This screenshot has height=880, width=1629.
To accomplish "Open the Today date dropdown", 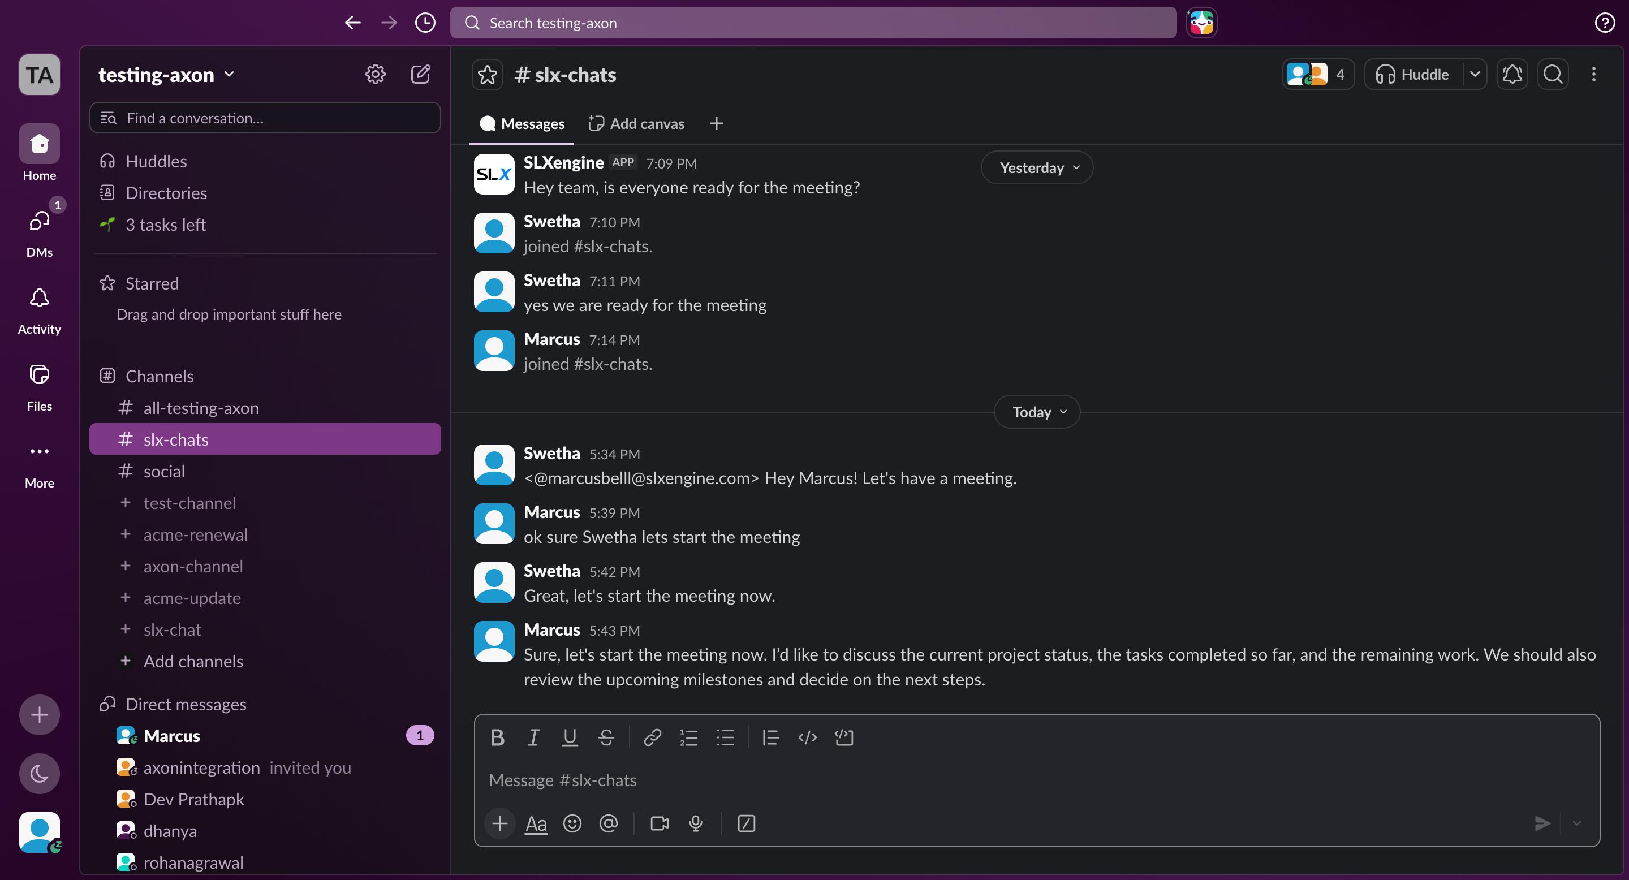I will (1036, 412).
